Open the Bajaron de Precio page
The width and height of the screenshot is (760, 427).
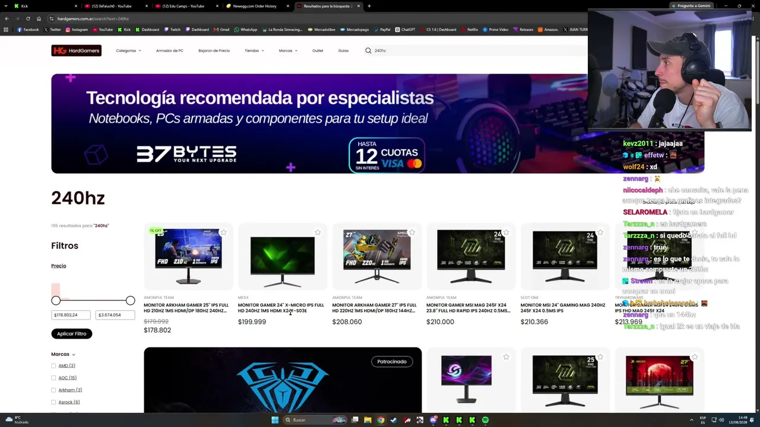(214, 50)
